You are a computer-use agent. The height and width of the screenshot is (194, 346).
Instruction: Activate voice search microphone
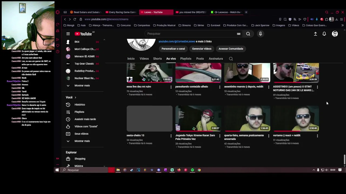click(x=260, y=34)
